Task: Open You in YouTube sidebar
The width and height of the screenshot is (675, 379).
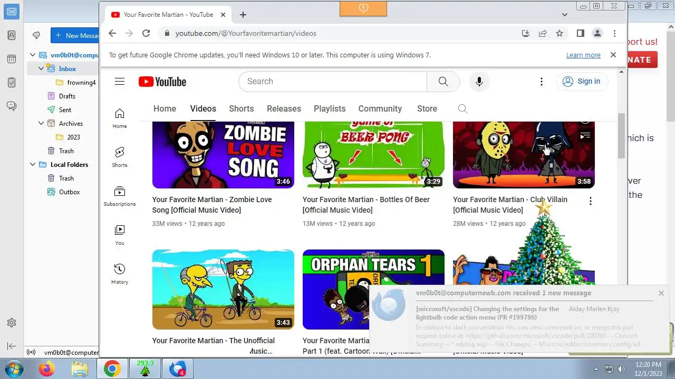Action: 120,235
